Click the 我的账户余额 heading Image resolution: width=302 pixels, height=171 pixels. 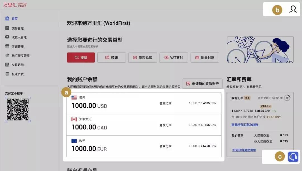pyautogui.click(x=82, y=79)
